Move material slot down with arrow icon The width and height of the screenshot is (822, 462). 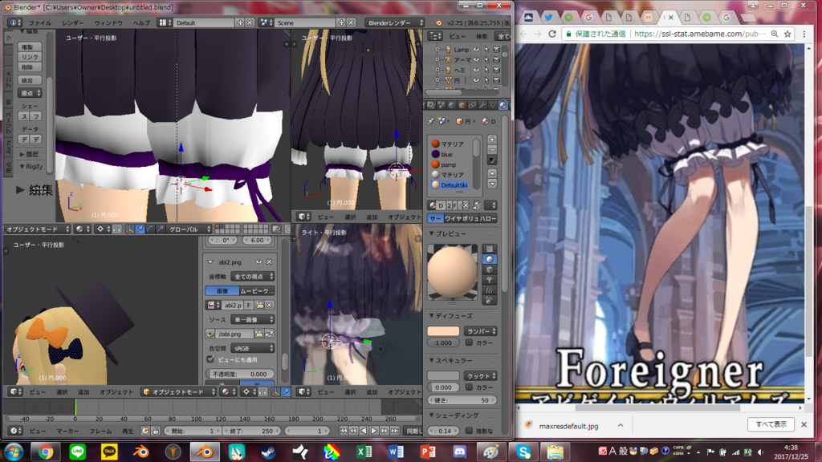pyautogui.click(x=492, y=184)
